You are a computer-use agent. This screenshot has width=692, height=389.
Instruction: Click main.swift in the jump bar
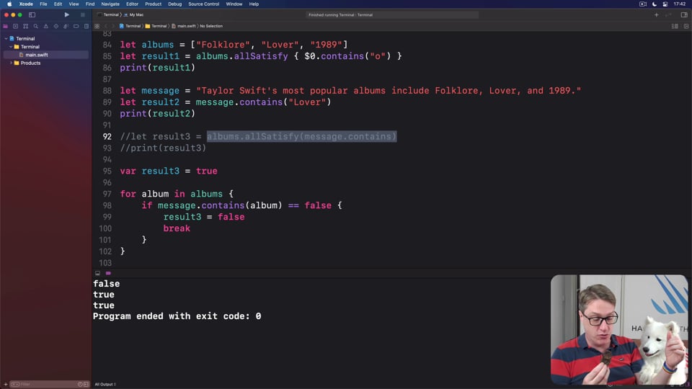[184, 26]
